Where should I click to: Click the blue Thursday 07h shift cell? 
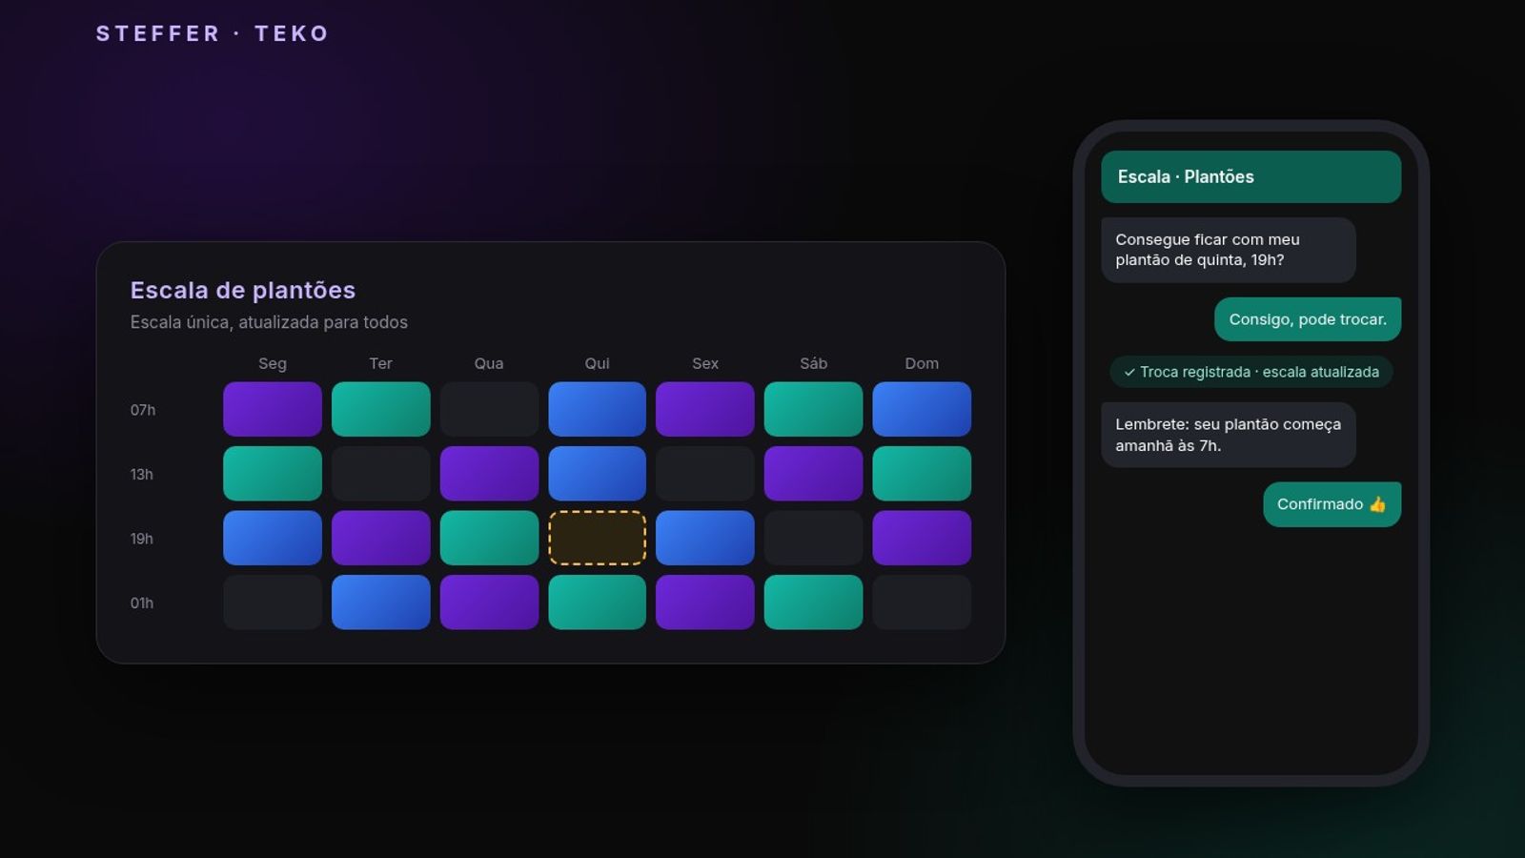pyautogui.click(x=597, y=409)
